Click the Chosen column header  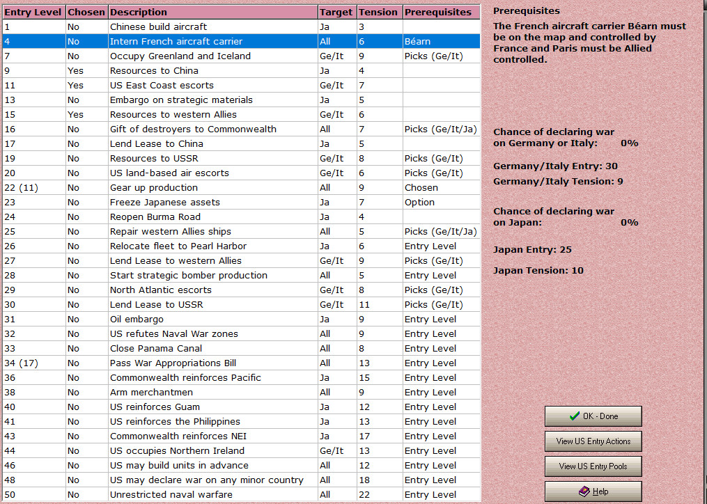pyautogui.click(x=86, y=12)
